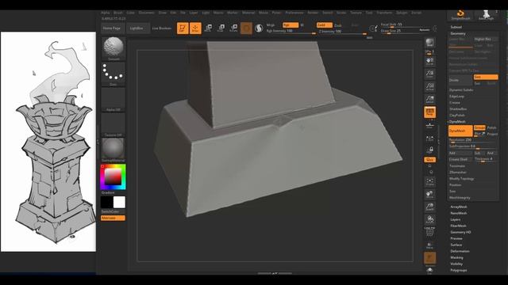Toggle the orange XYZ rotation button

430,160
